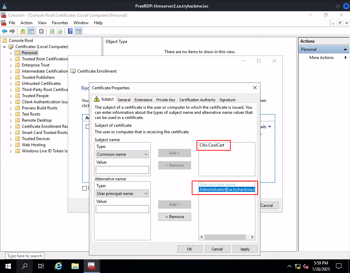Go back using the blue Back arrow
The height and width of the screenshot is (273, 350).
(4, 31)
